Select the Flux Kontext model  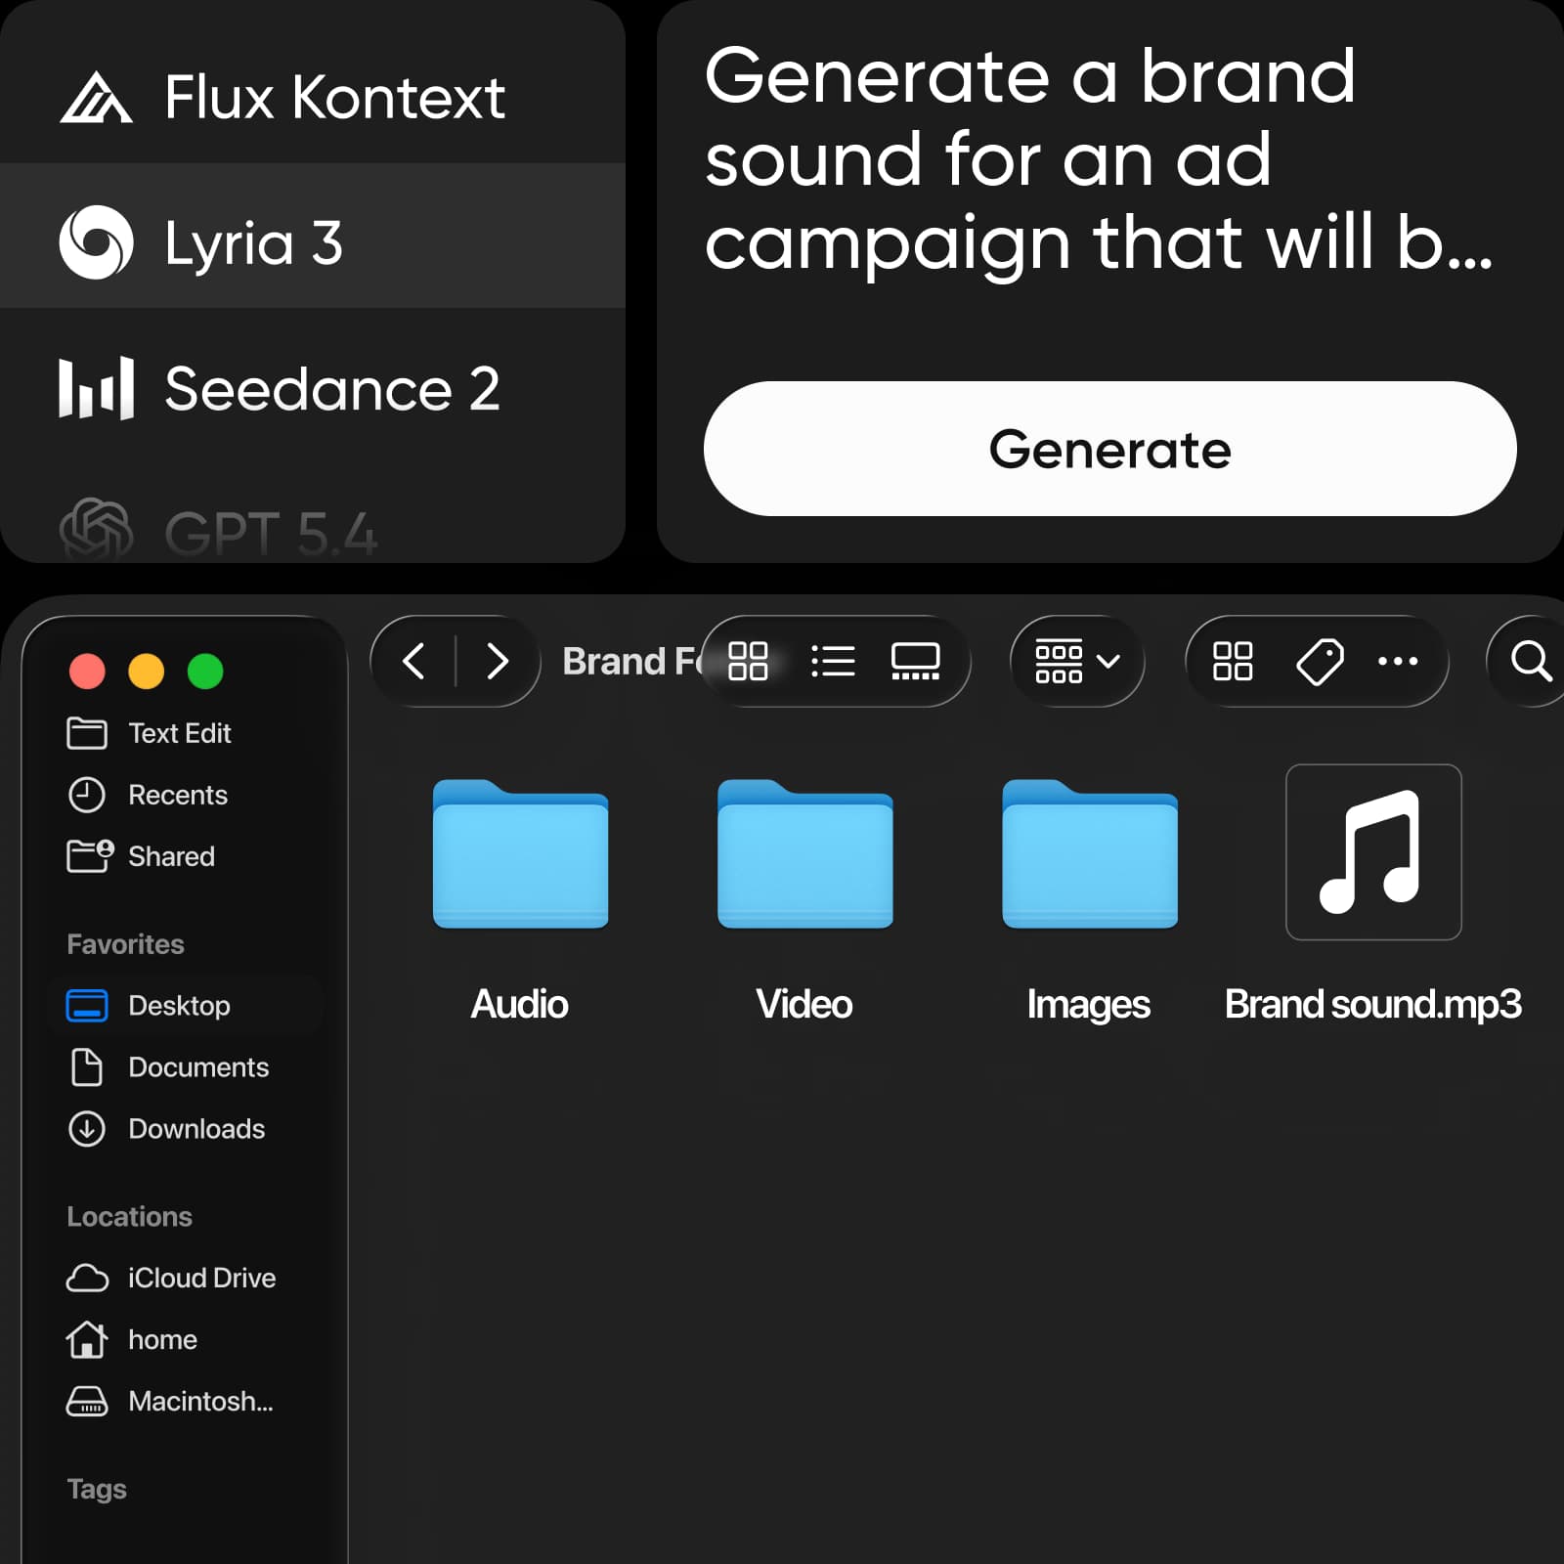(x=313, y=98)
